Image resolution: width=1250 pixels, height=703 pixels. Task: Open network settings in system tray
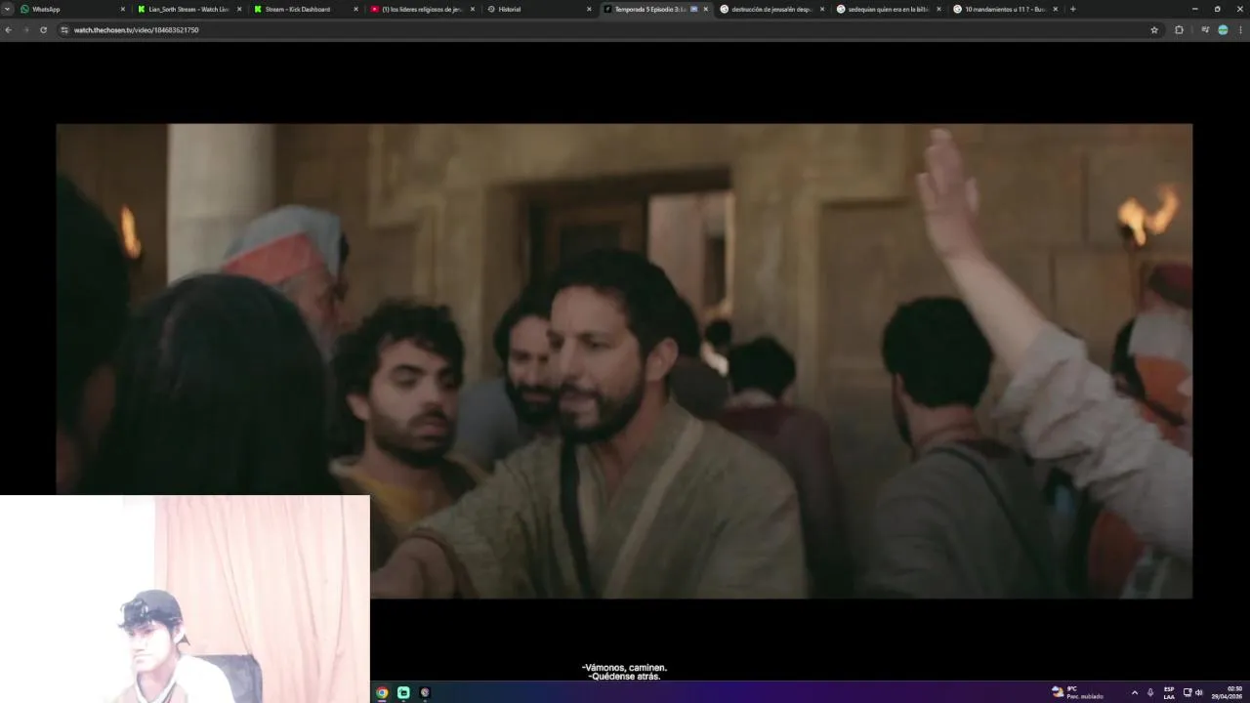[x=1187, y=692]
